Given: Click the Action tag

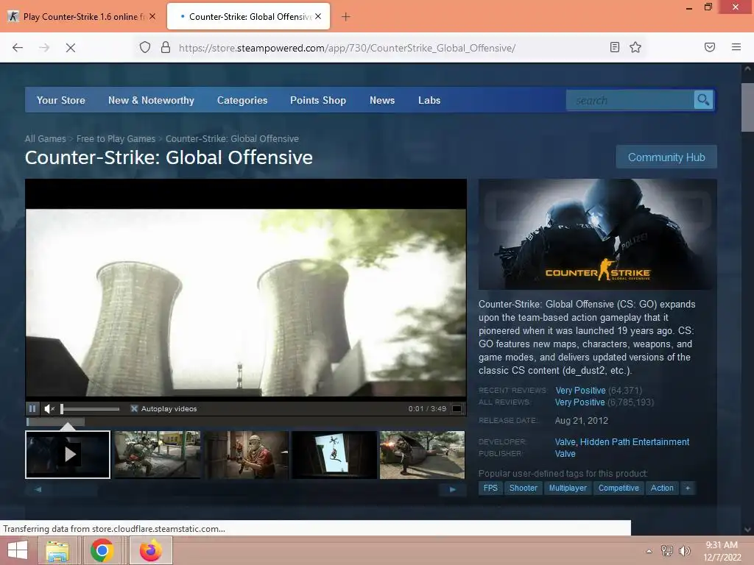Looking at the screenshot, I should [x=662, y=488].
